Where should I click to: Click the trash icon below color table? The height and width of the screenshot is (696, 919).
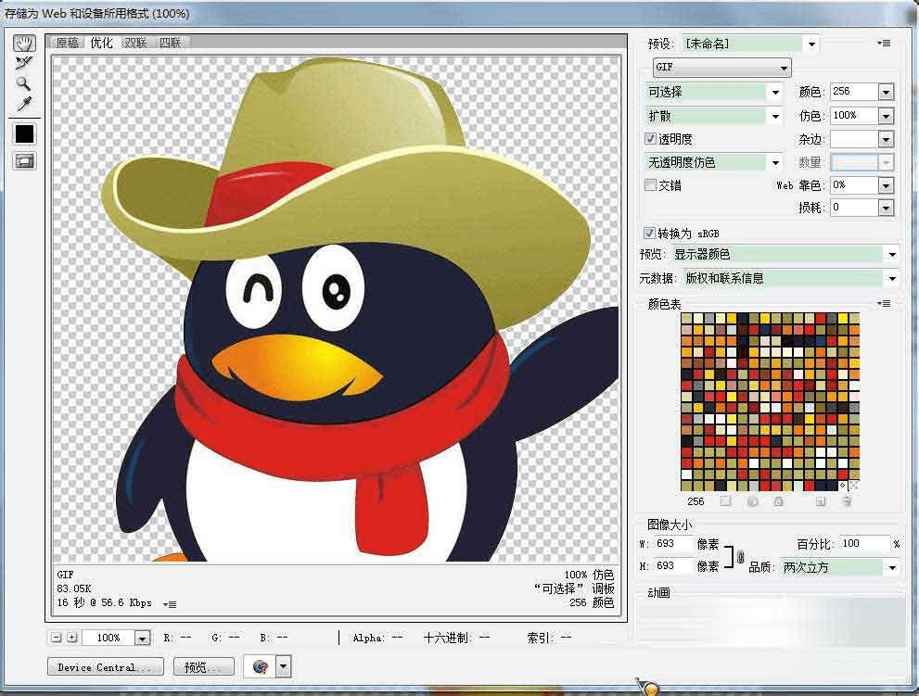click(847, 501)
